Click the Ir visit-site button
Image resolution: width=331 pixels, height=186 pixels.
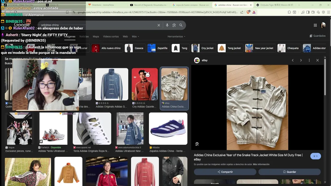[x=315, y=156]
